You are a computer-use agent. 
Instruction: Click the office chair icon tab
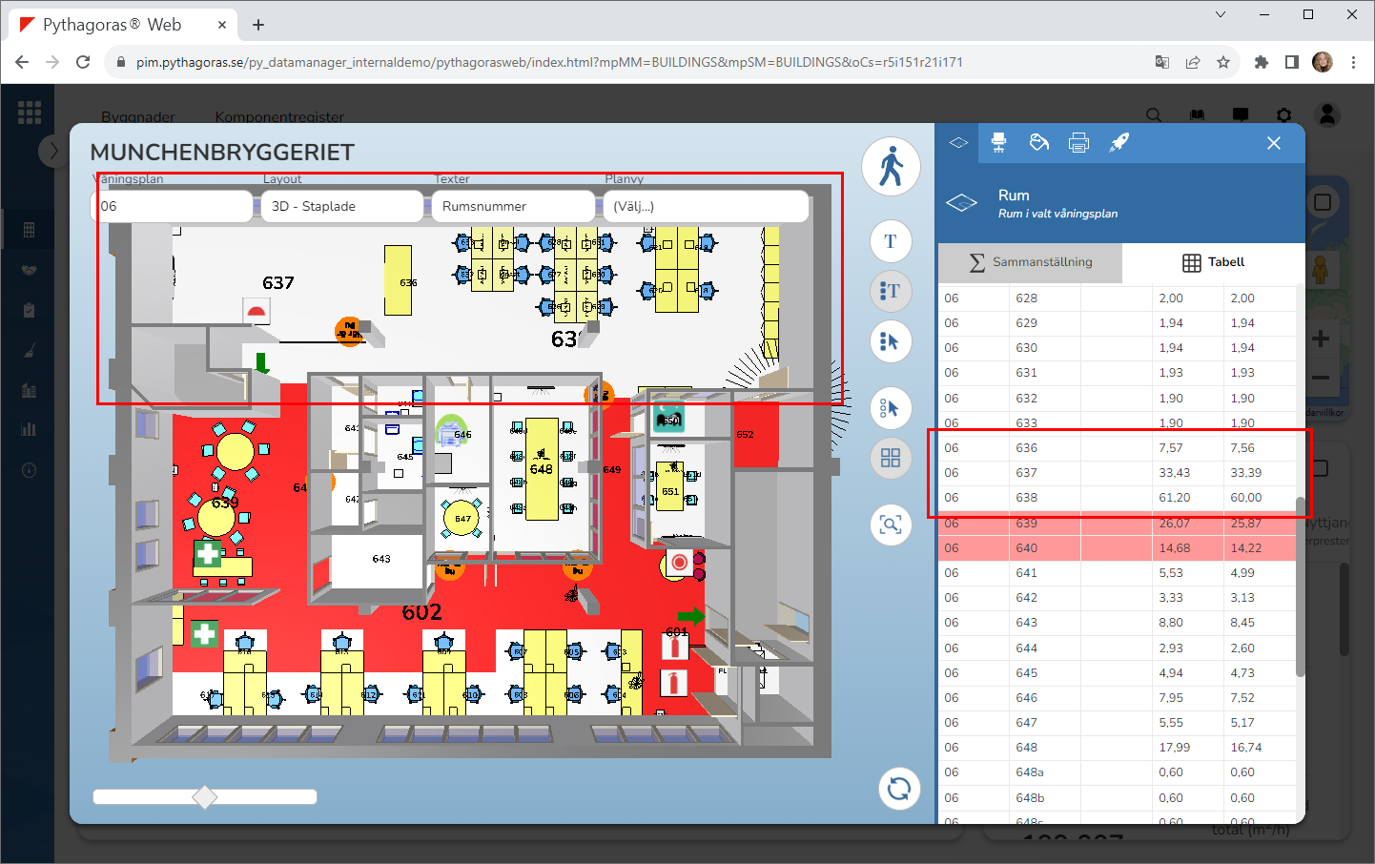coord(998,143)
